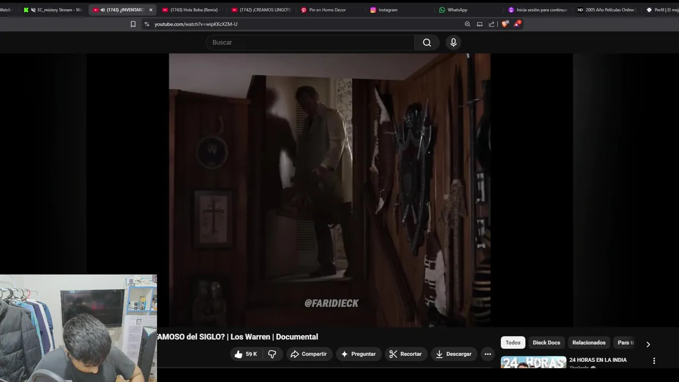The height and width of the screenshot is (382, 679).
Task: Click the Preguntar button
Action: coord(358,354)
